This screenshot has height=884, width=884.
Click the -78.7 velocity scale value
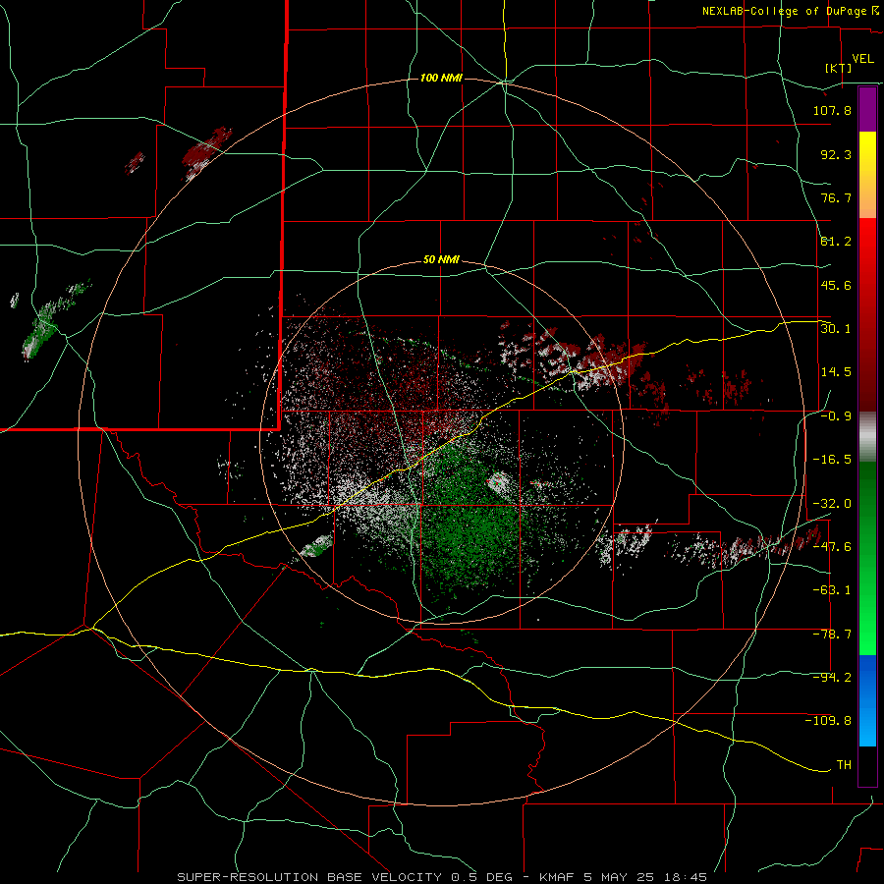[x=832, y=635]
